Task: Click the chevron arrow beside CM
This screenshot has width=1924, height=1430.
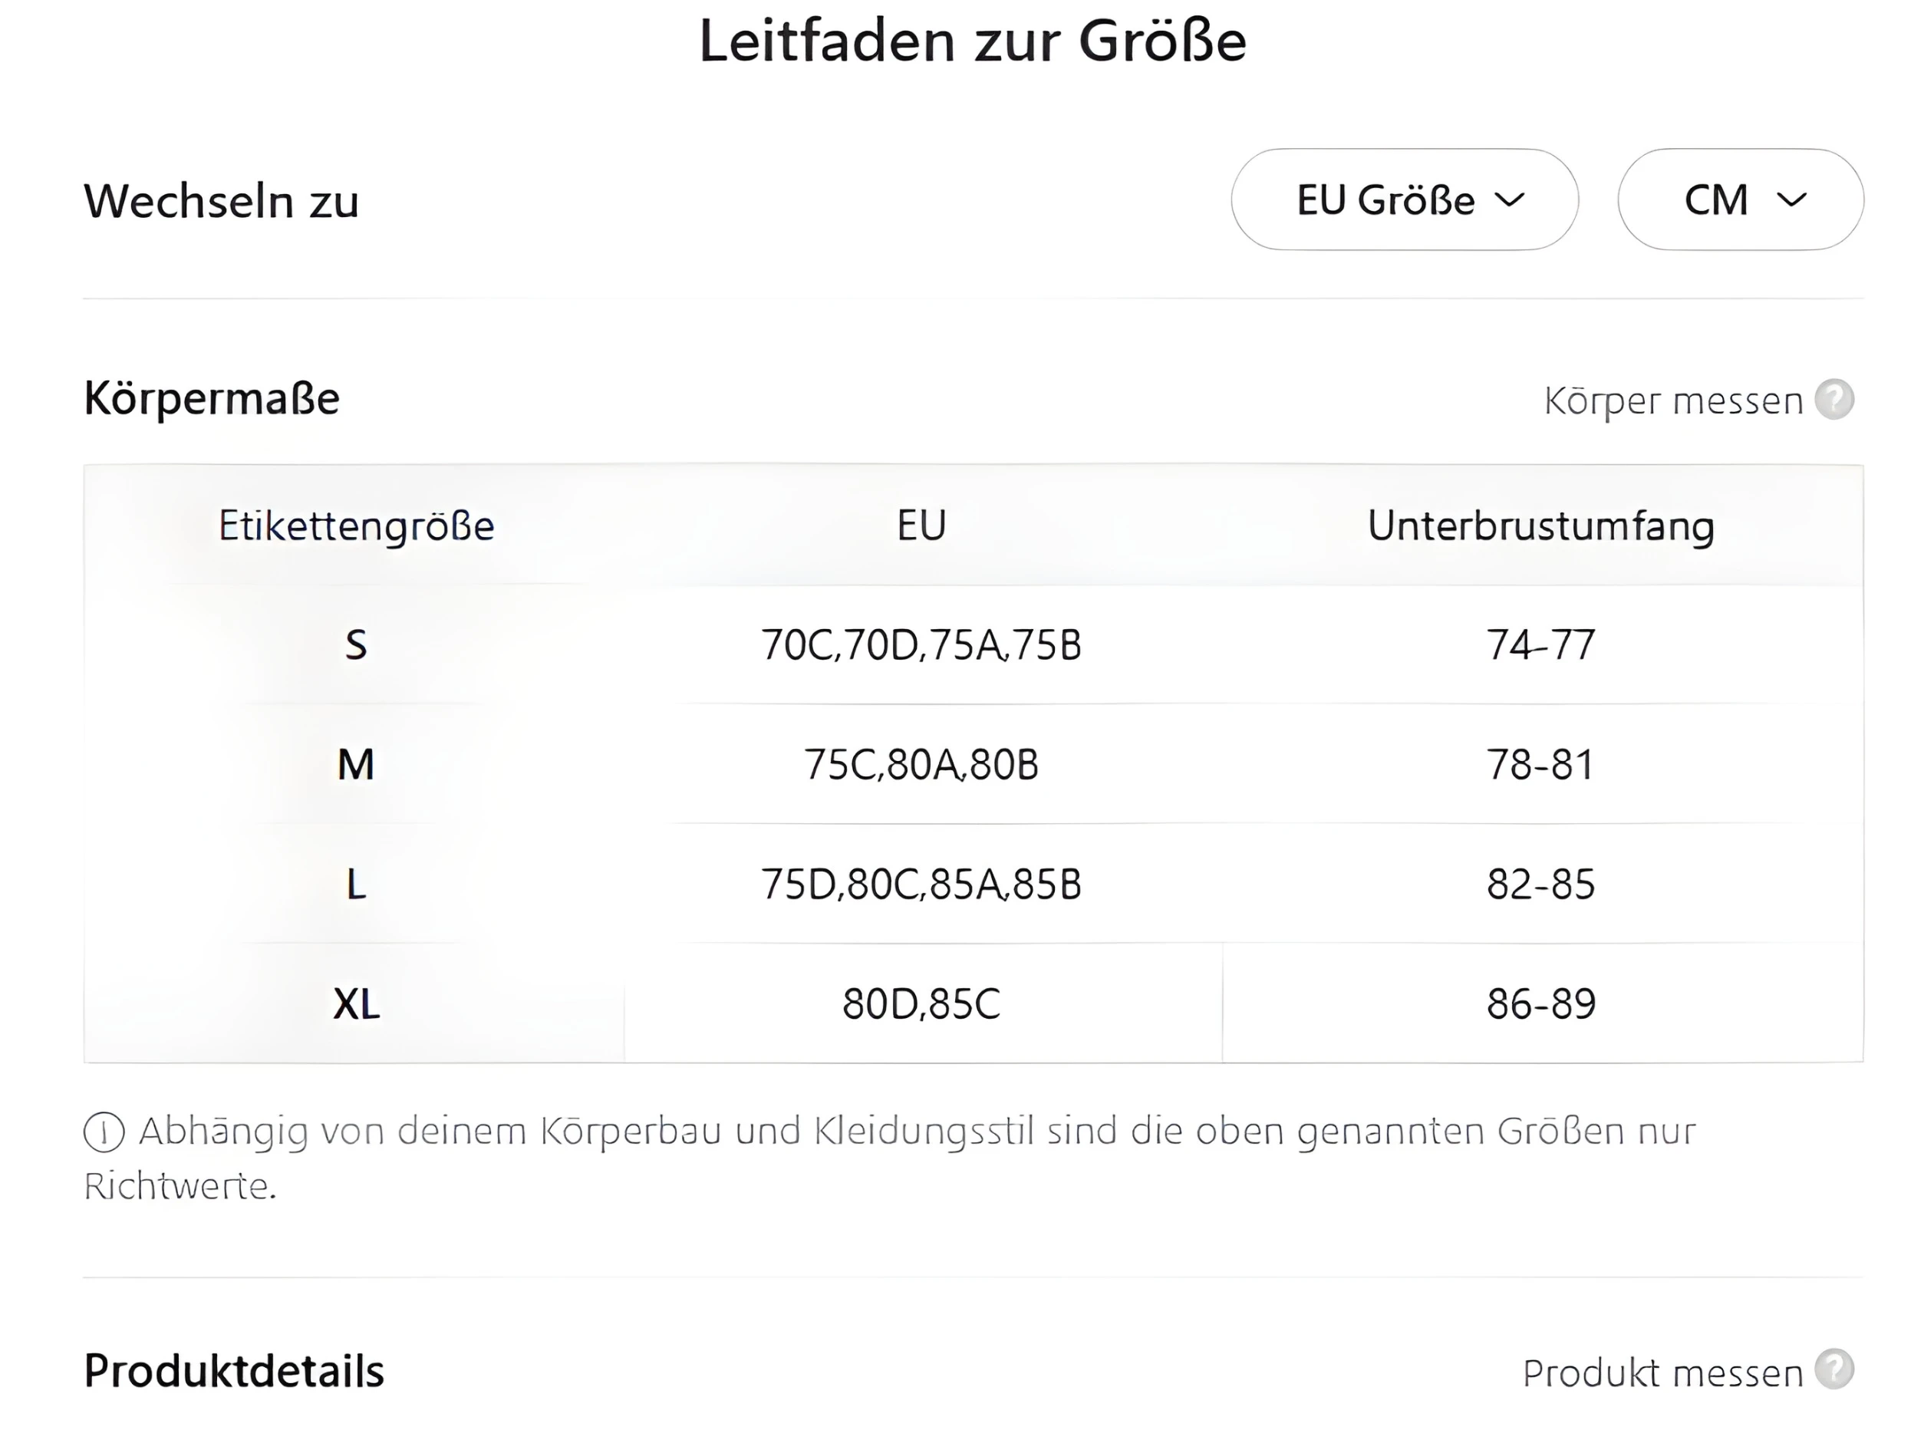Action: [x=1791, y=200]
